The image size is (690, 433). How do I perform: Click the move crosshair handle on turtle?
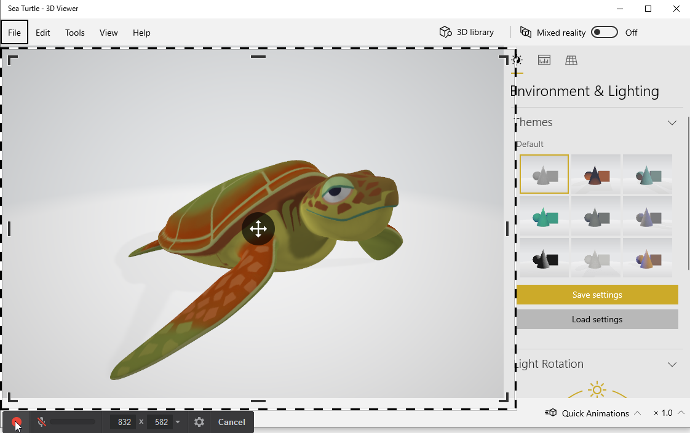[x=258, y=229]
